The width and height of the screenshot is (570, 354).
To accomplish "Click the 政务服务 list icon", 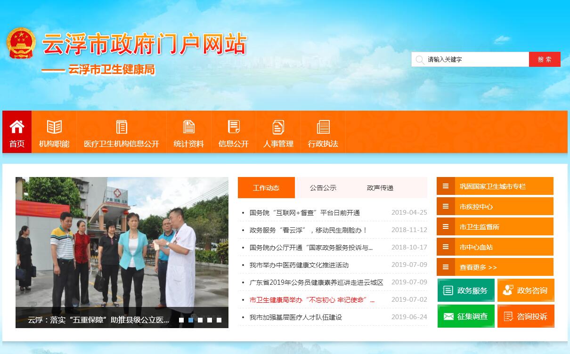I will (448, 290).
